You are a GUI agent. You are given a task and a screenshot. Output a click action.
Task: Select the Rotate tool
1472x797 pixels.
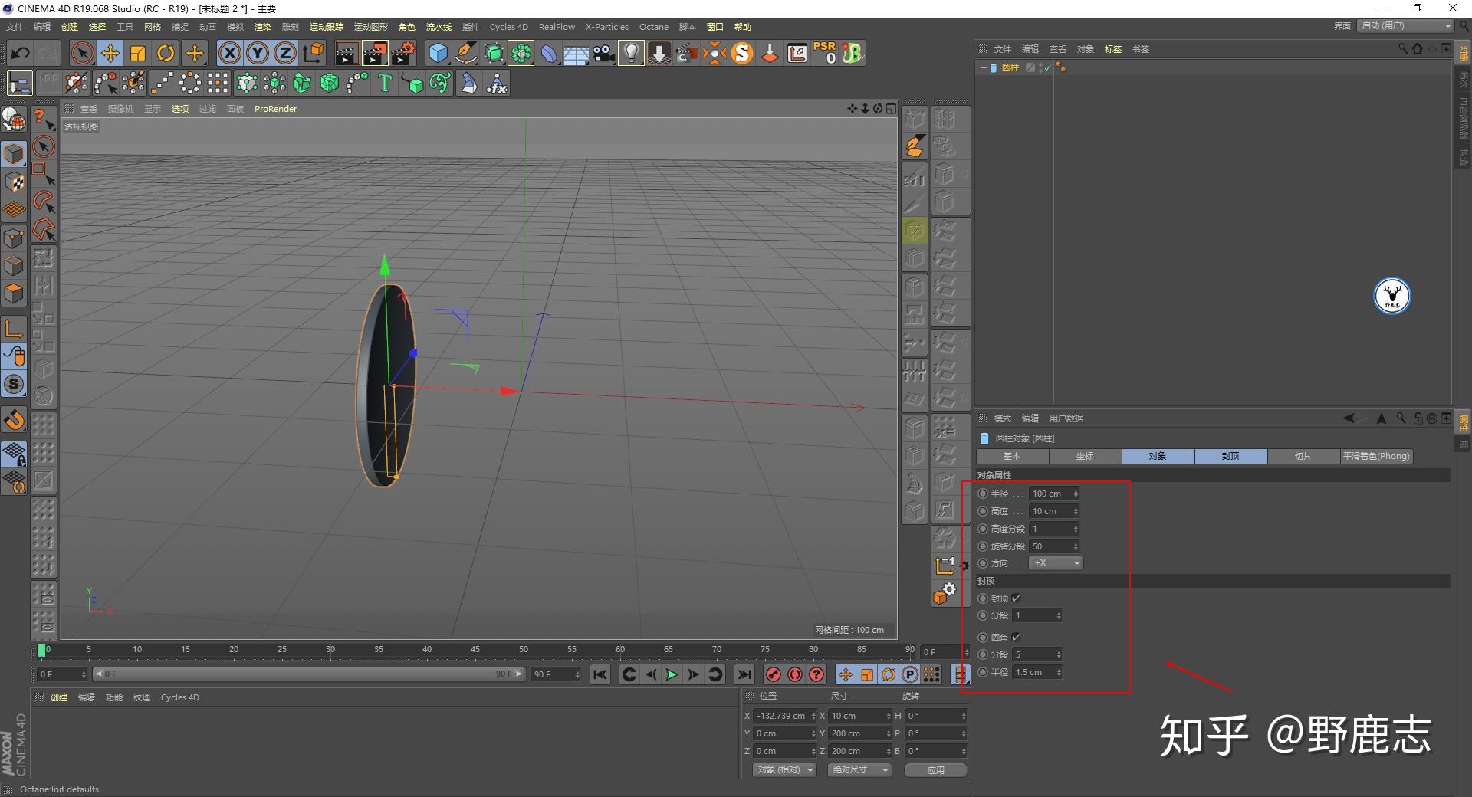pyautogui.click(x=166, y=53)
